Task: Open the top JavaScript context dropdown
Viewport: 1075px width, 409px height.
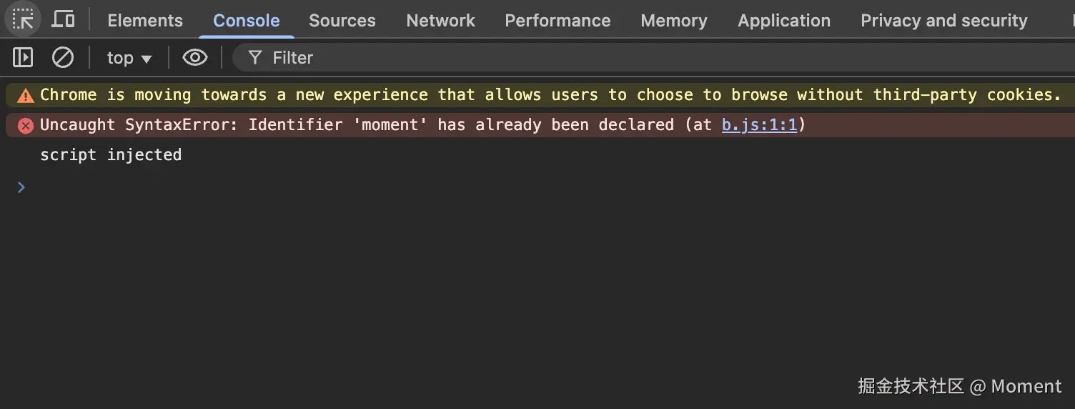Action: tap(129, 57)
